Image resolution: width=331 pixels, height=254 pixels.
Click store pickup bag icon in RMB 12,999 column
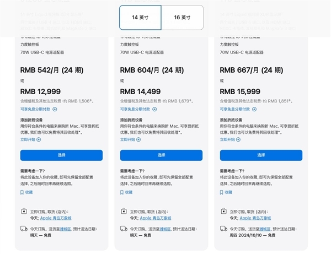click(23, 211)
